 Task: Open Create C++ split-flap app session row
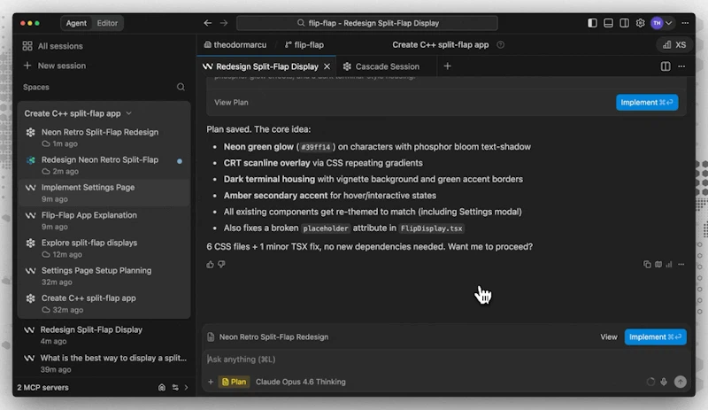click(x=104, y=304)
